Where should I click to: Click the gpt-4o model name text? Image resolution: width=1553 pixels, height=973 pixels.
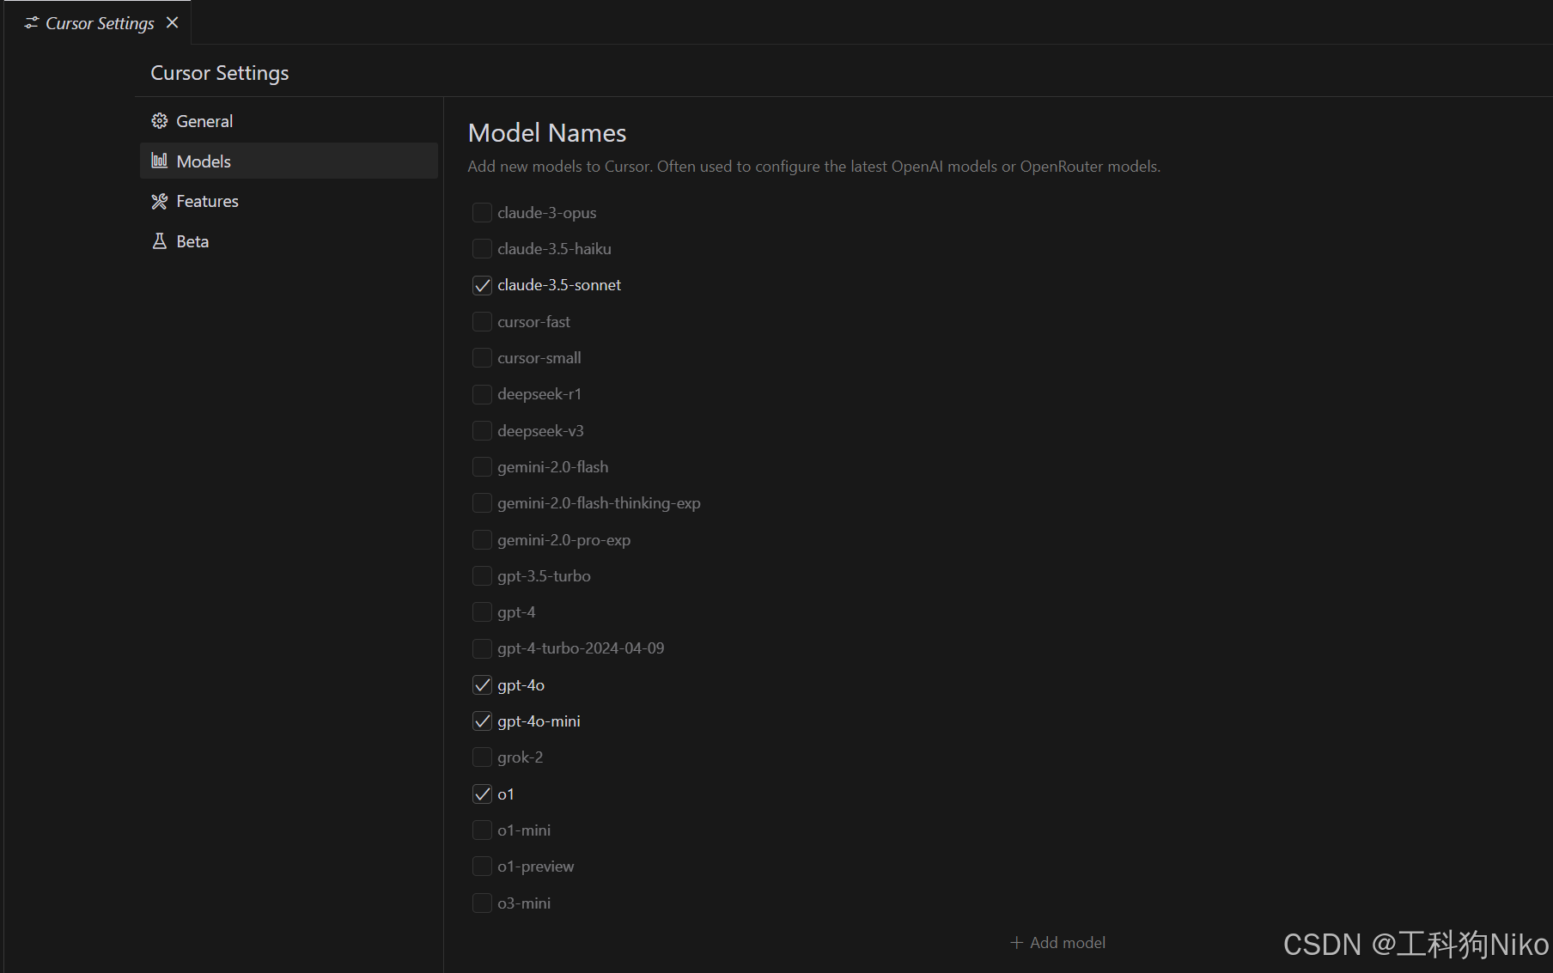[521, 685]
